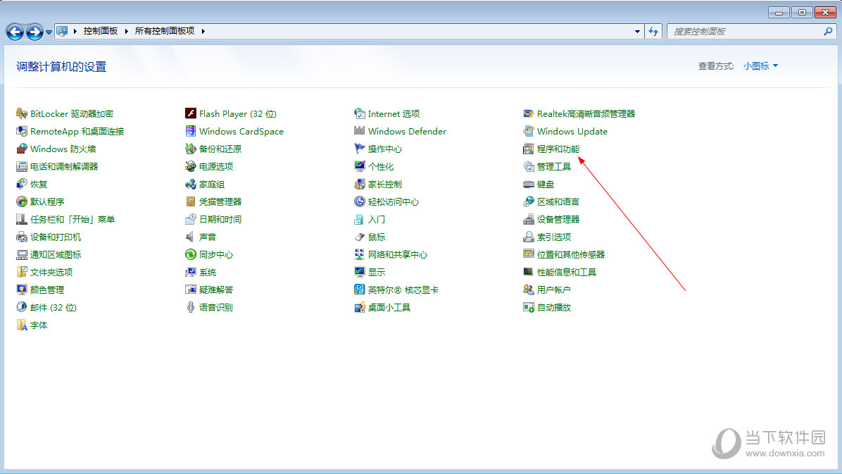Open the 设备管理器 link
Screen dimensions: 842x474
pyautogui.click(x=558, y=219)
